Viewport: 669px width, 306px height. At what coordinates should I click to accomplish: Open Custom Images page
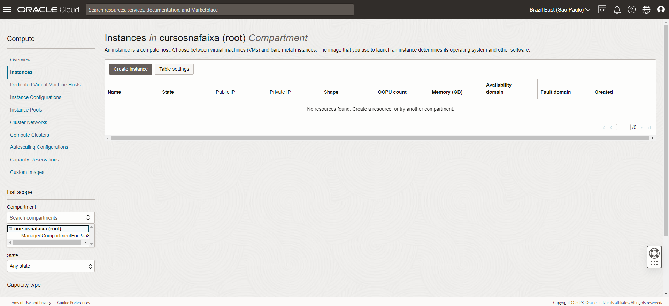click(x=27, y=172)
